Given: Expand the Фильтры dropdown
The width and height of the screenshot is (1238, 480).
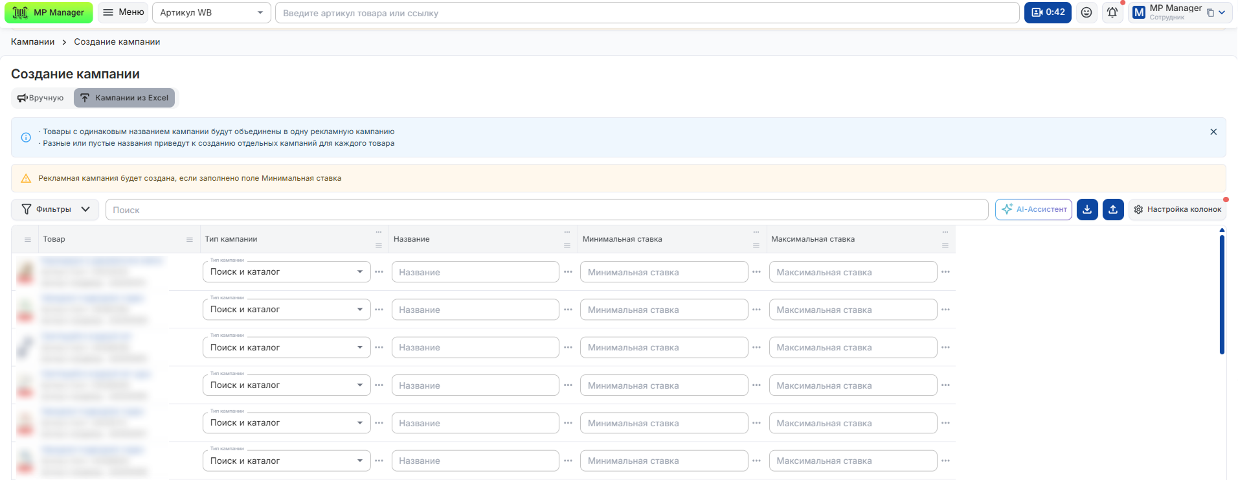Looking at the screenshot, I should tap(55, 209).
